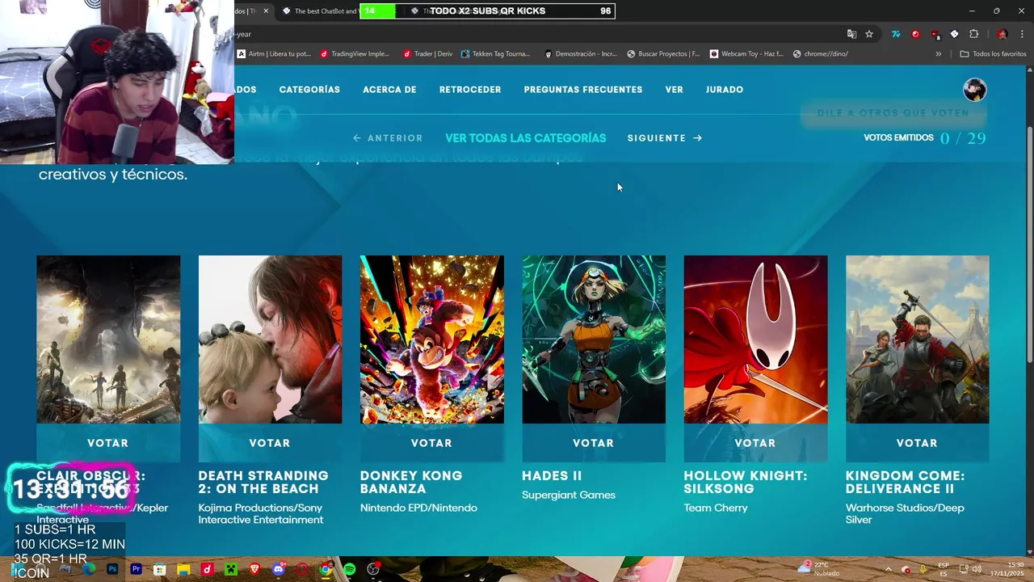Screen dimensions: 1034x582
Task: Click the 'Supergiant Games' developer text
Action: [569, 496]
